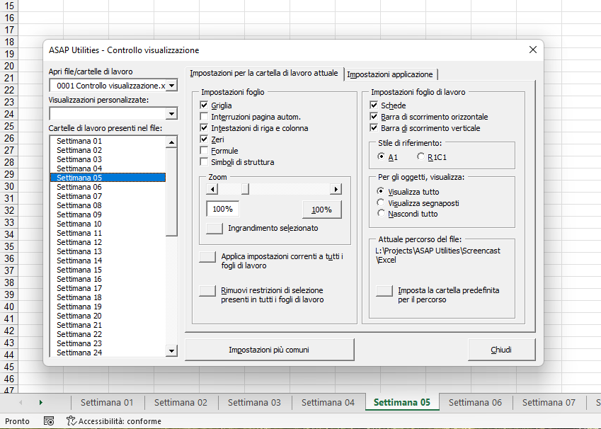Click the zoom slider left arrow

[x=212, y=189]
